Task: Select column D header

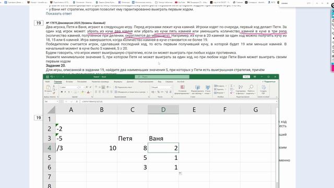Action: pyautogui.click(x=163, y=110)
